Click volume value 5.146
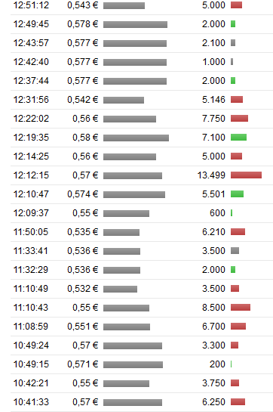The width and height of the screenshot is (273, 412). [x=213, y=100]
